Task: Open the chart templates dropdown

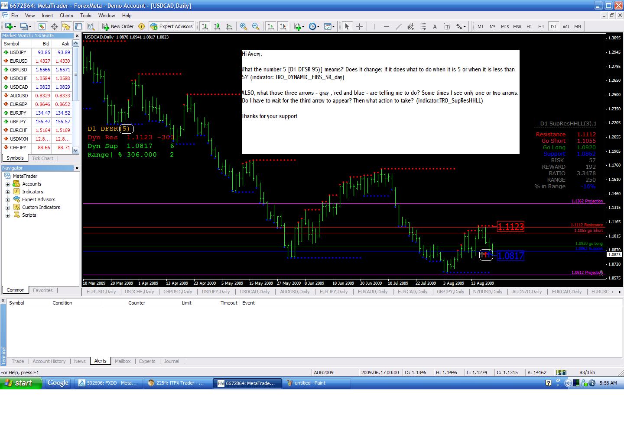Action: 329,26
